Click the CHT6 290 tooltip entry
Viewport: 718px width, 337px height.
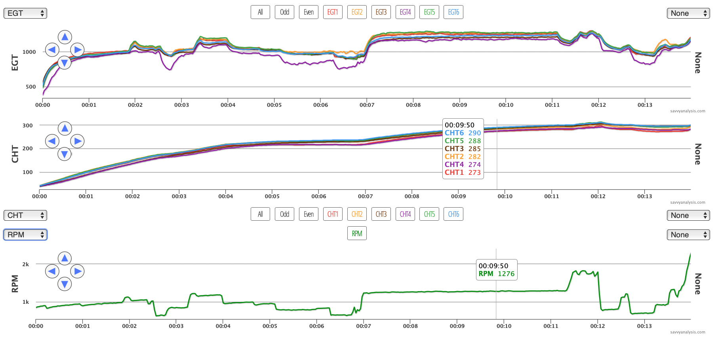[463, 133]
